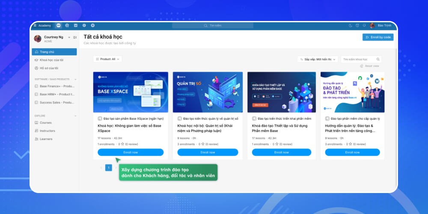
Task: Click the Enroll by code button
Action: click(x=377, y=37)
